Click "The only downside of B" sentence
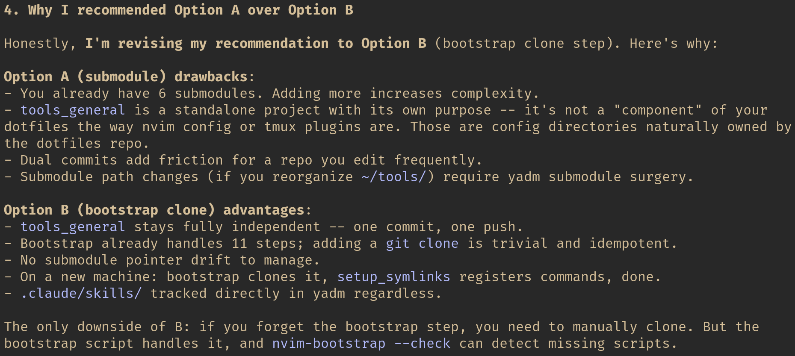This screenshot has height=356, width=795. (x=97, y=327)
